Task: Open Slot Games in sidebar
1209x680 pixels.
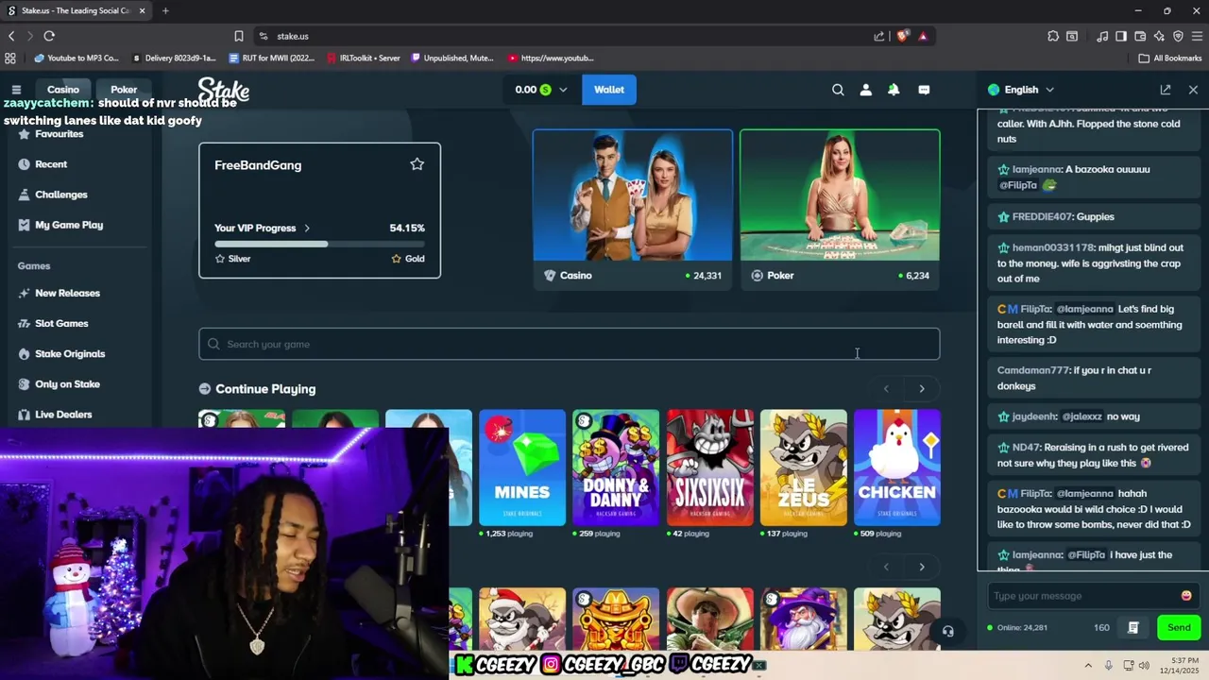Action: pos(61,323)
